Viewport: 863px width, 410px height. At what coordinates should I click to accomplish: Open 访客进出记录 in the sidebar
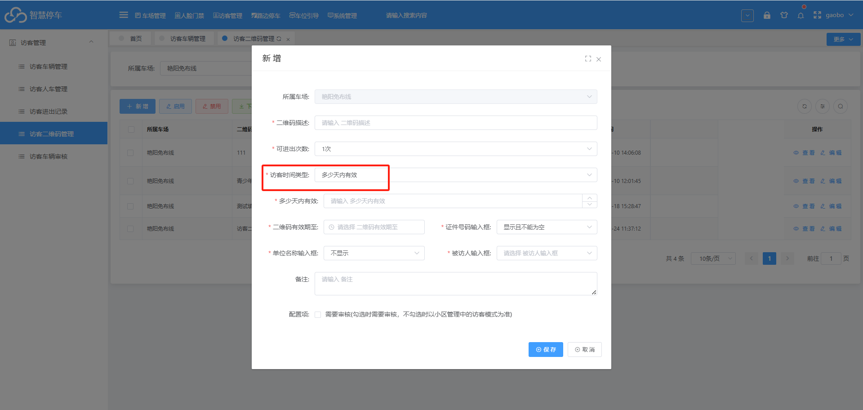point(53,111)
